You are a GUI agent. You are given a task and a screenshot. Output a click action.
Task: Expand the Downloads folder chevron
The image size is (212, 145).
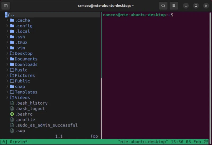(7, 64)
